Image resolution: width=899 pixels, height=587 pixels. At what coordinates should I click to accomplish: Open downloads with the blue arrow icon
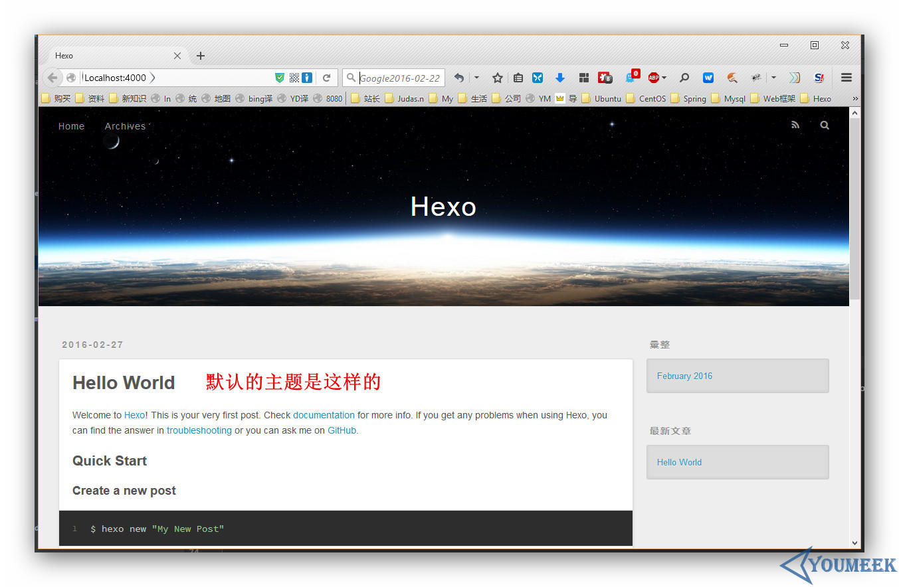point(560,78)
